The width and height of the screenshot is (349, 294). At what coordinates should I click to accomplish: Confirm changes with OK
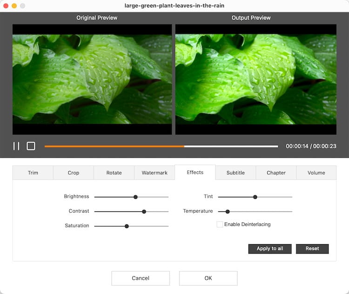click(208, 278)
